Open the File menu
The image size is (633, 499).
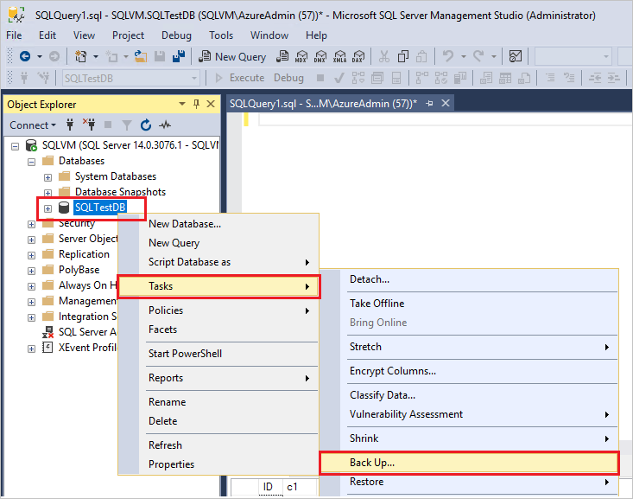(x=14, y=35)
